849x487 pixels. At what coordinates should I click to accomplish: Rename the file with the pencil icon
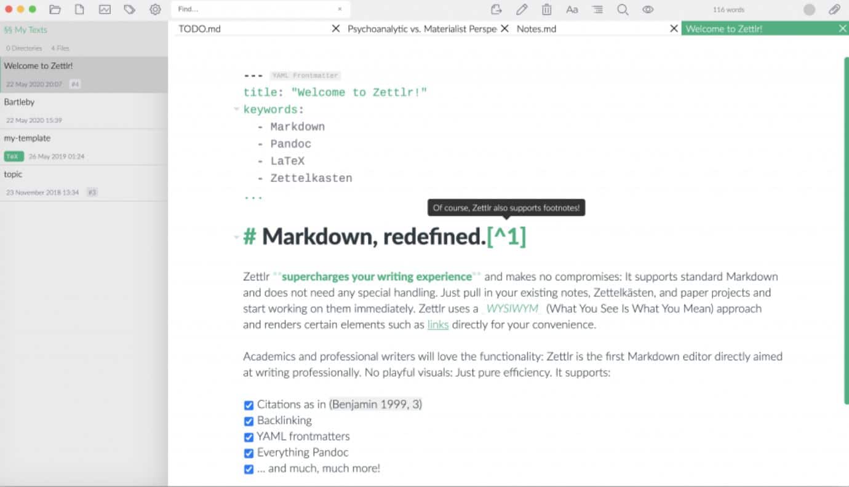[522, 9]
